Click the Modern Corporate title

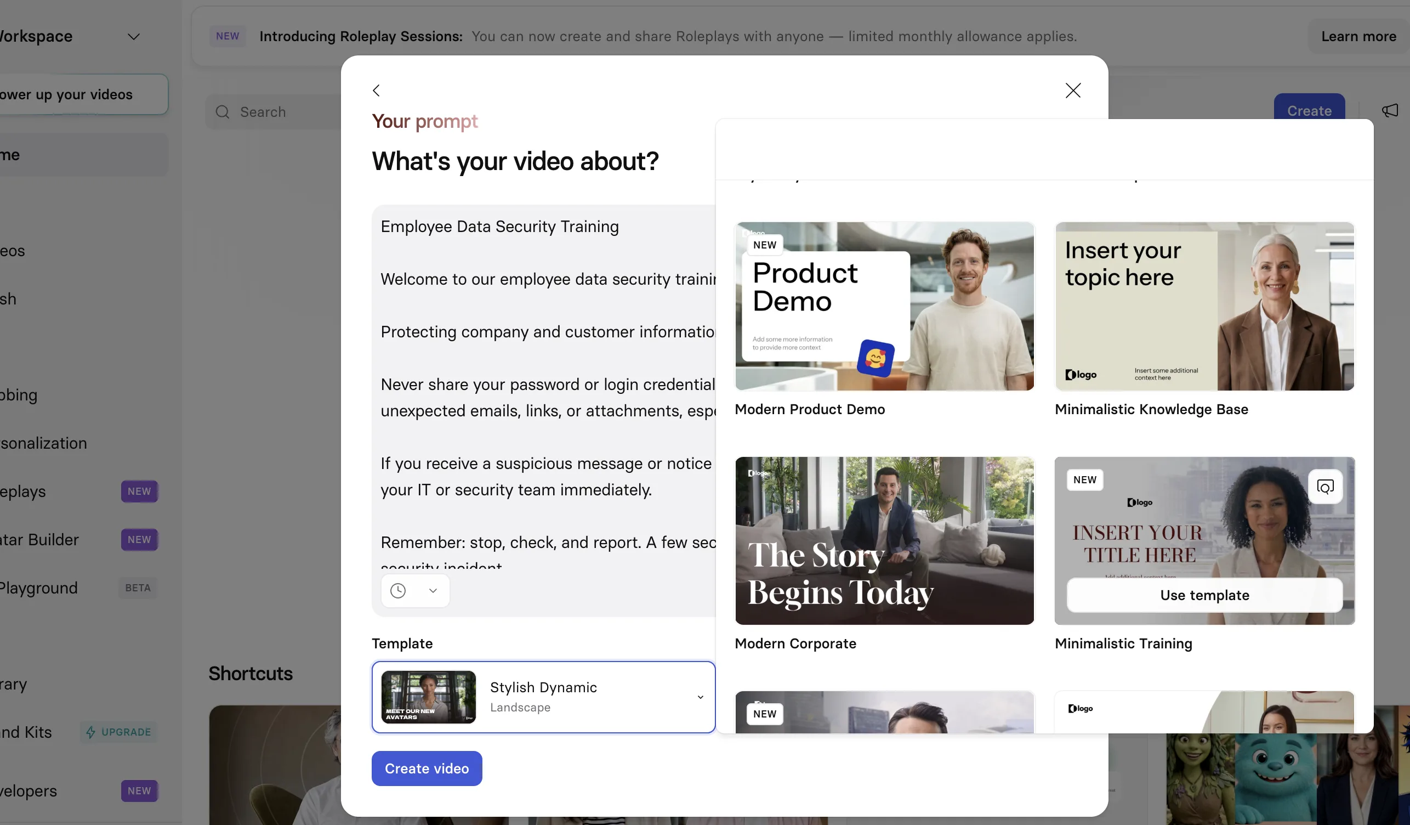[x=795, y=643]
